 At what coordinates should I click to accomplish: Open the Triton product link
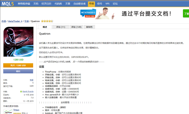click(16, 110)
